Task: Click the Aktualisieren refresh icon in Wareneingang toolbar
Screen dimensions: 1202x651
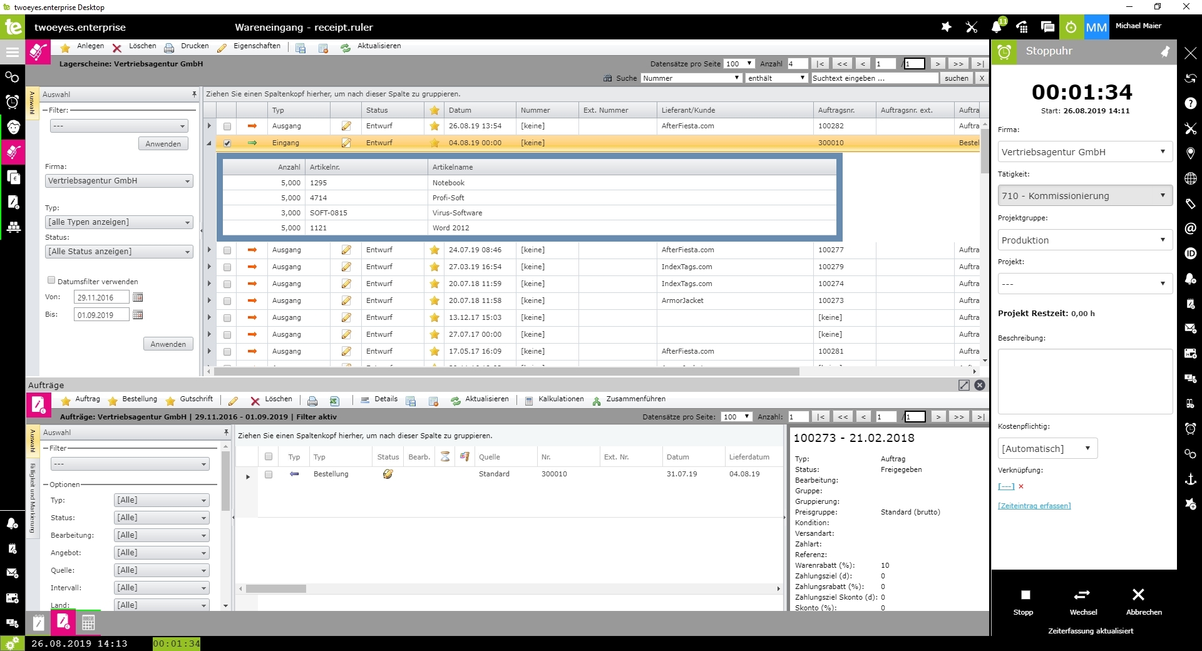Action: 346,48
